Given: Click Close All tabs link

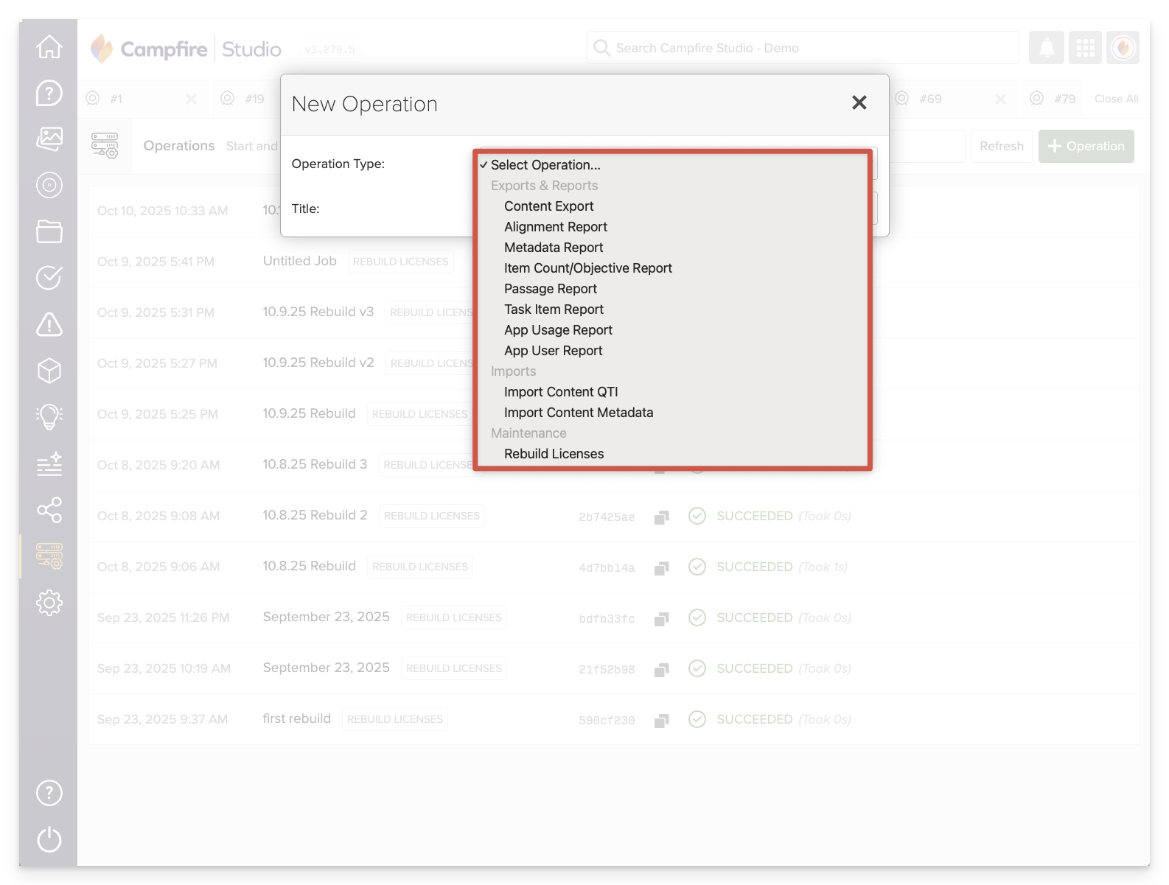Looking at the screenshot, I should [1116, 99].
